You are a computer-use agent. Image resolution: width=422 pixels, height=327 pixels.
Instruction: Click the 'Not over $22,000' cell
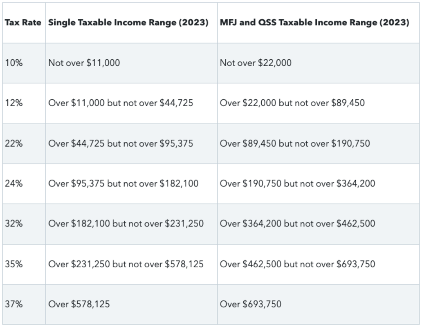point(256,63)
